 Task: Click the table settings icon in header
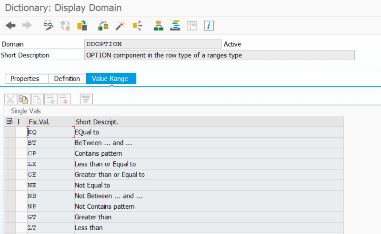pos(10,122)
